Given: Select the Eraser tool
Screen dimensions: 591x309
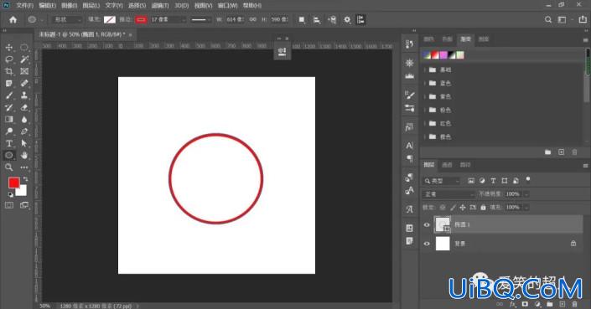Looking at the screenshot, I should click(x=24, y=107).
